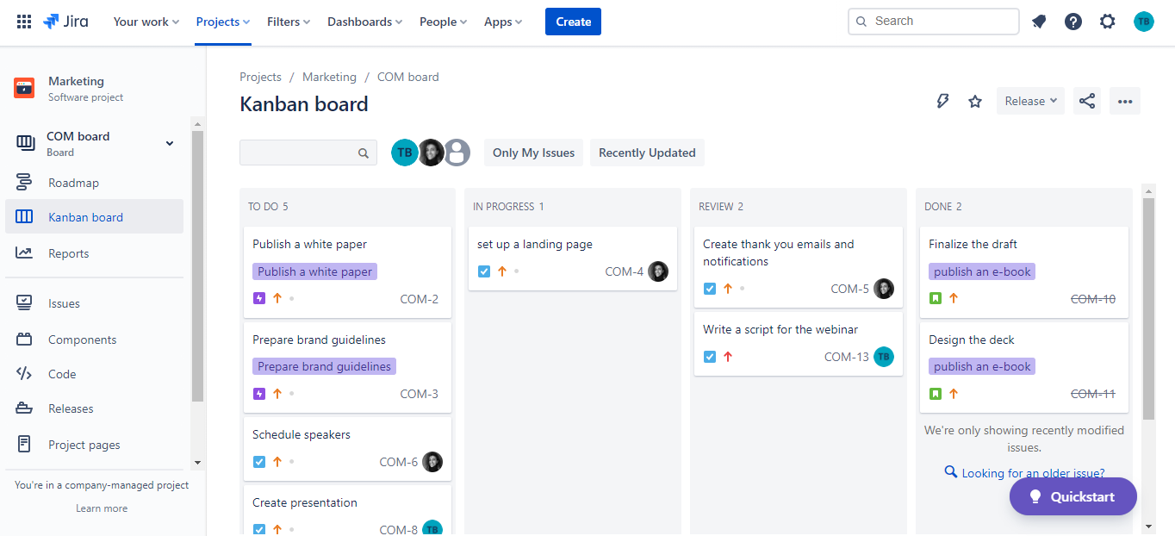Open the more actions ellipsis icon
This screenshot has height=536, width=1175.
(x=1124, y=101)
